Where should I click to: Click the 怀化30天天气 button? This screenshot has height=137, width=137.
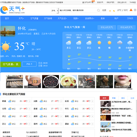pyautogui.click(x=126, y=27)
